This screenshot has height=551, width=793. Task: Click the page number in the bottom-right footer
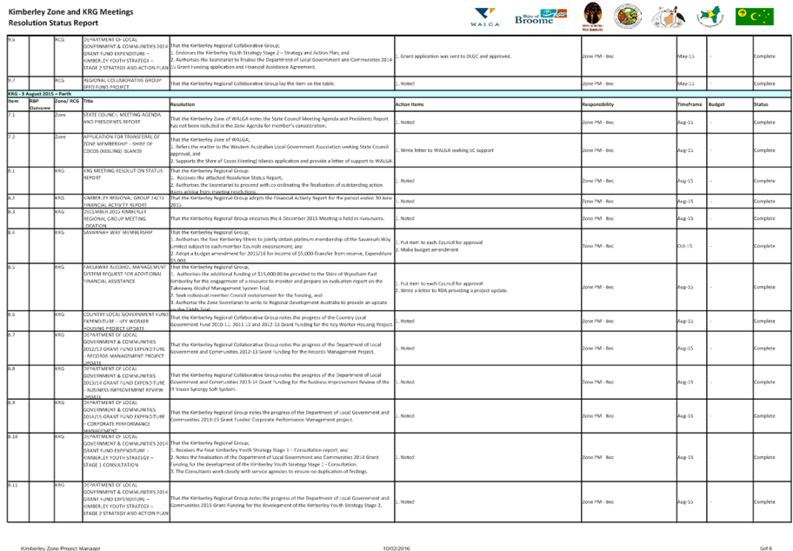(765, 547)
